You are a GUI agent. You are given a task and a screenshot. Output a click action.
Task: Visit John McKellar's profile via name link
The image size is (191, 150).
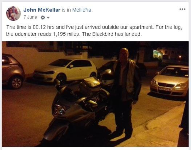(x=42, y=10)
